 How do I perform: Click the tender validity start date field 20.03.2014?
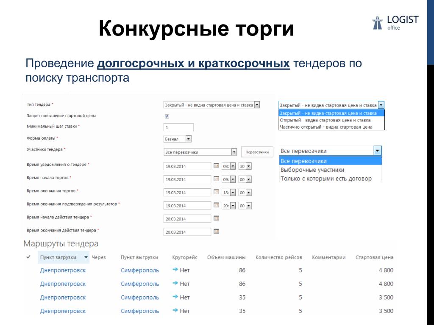coord(187,219)
